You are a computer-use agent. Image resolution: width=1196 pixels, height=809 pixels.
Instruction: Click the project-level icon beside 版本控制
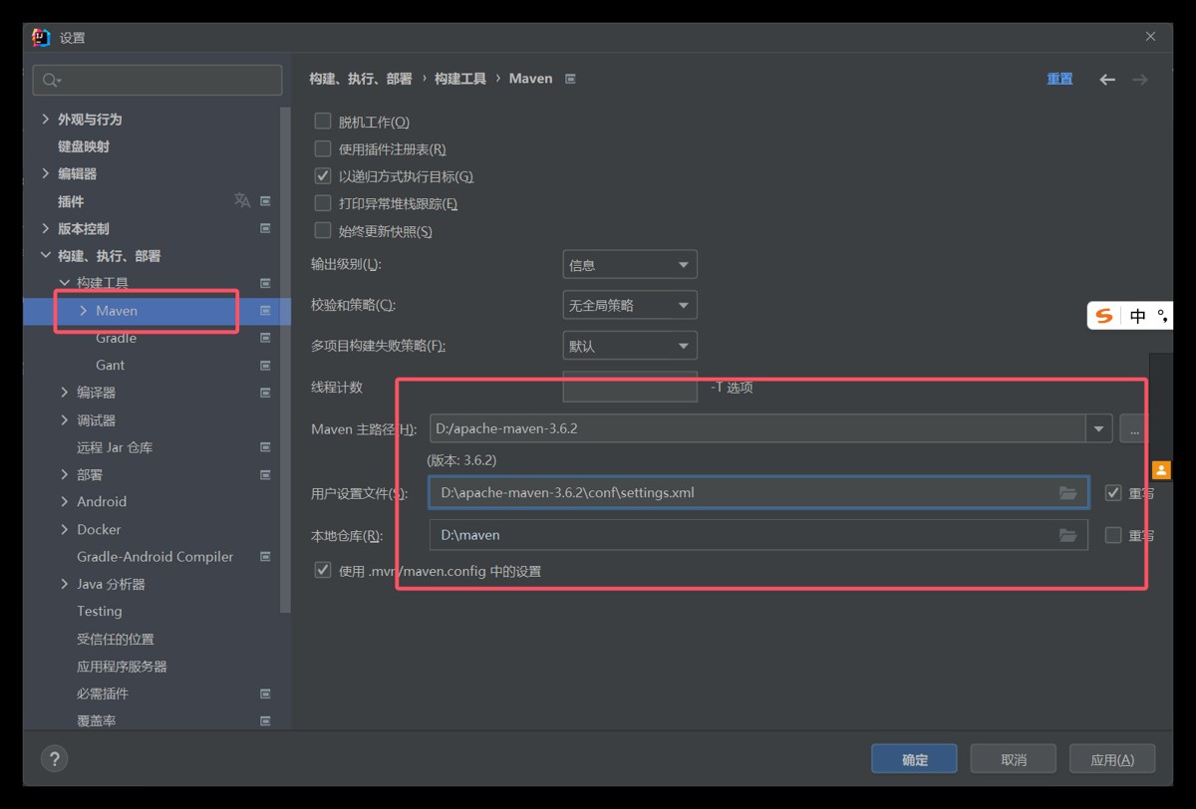265,228
